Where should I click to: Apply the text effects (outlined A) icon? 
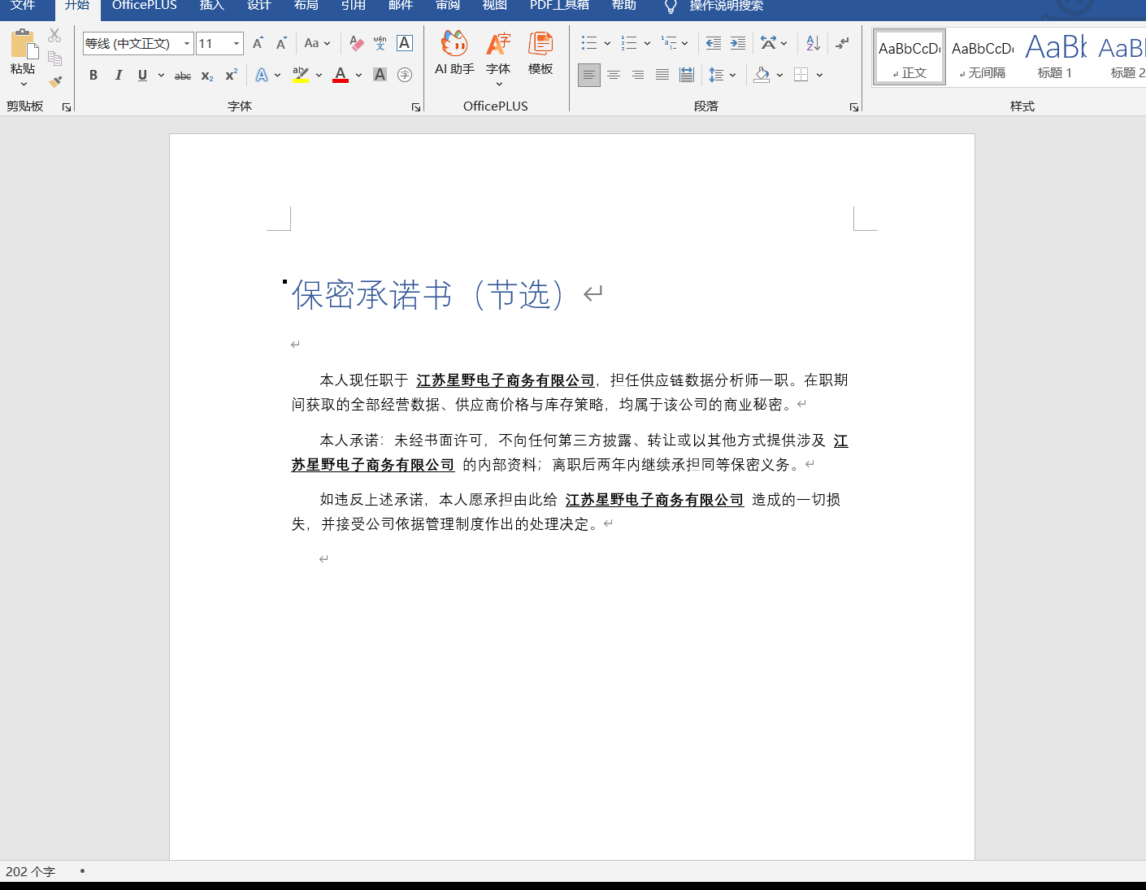click(262, 75)
